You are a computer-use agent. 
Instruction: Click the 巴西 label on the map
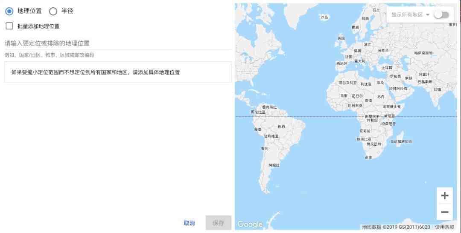click(x=282, y=127)
